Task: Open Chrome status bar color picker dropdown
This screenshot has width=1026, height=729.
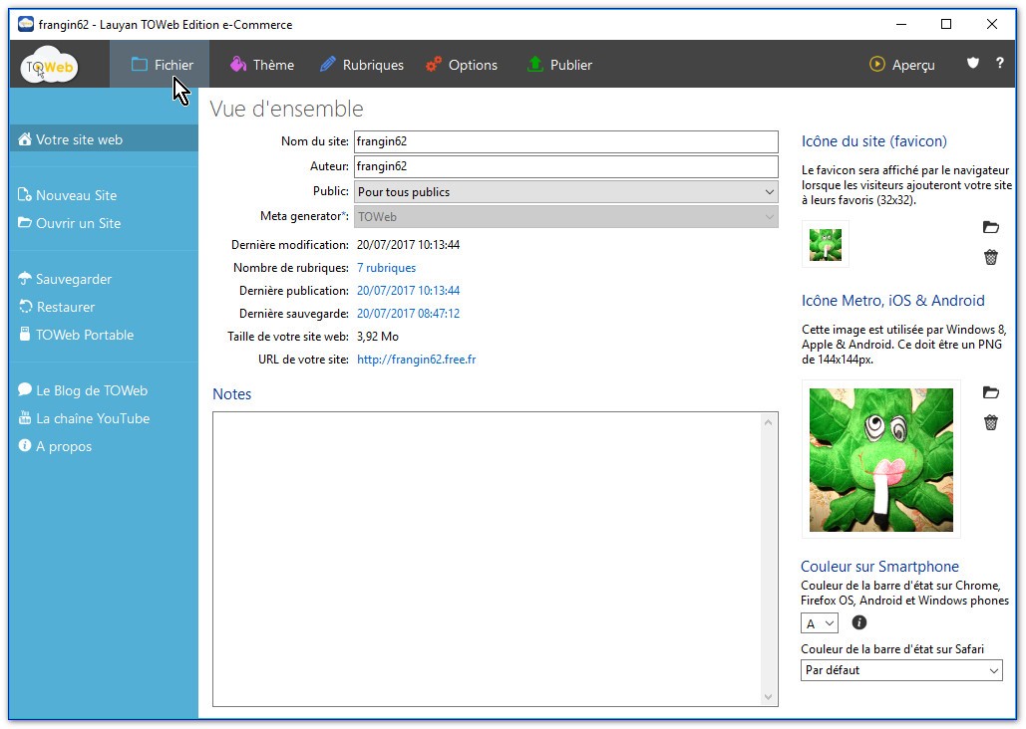Action: coord(820,623)
